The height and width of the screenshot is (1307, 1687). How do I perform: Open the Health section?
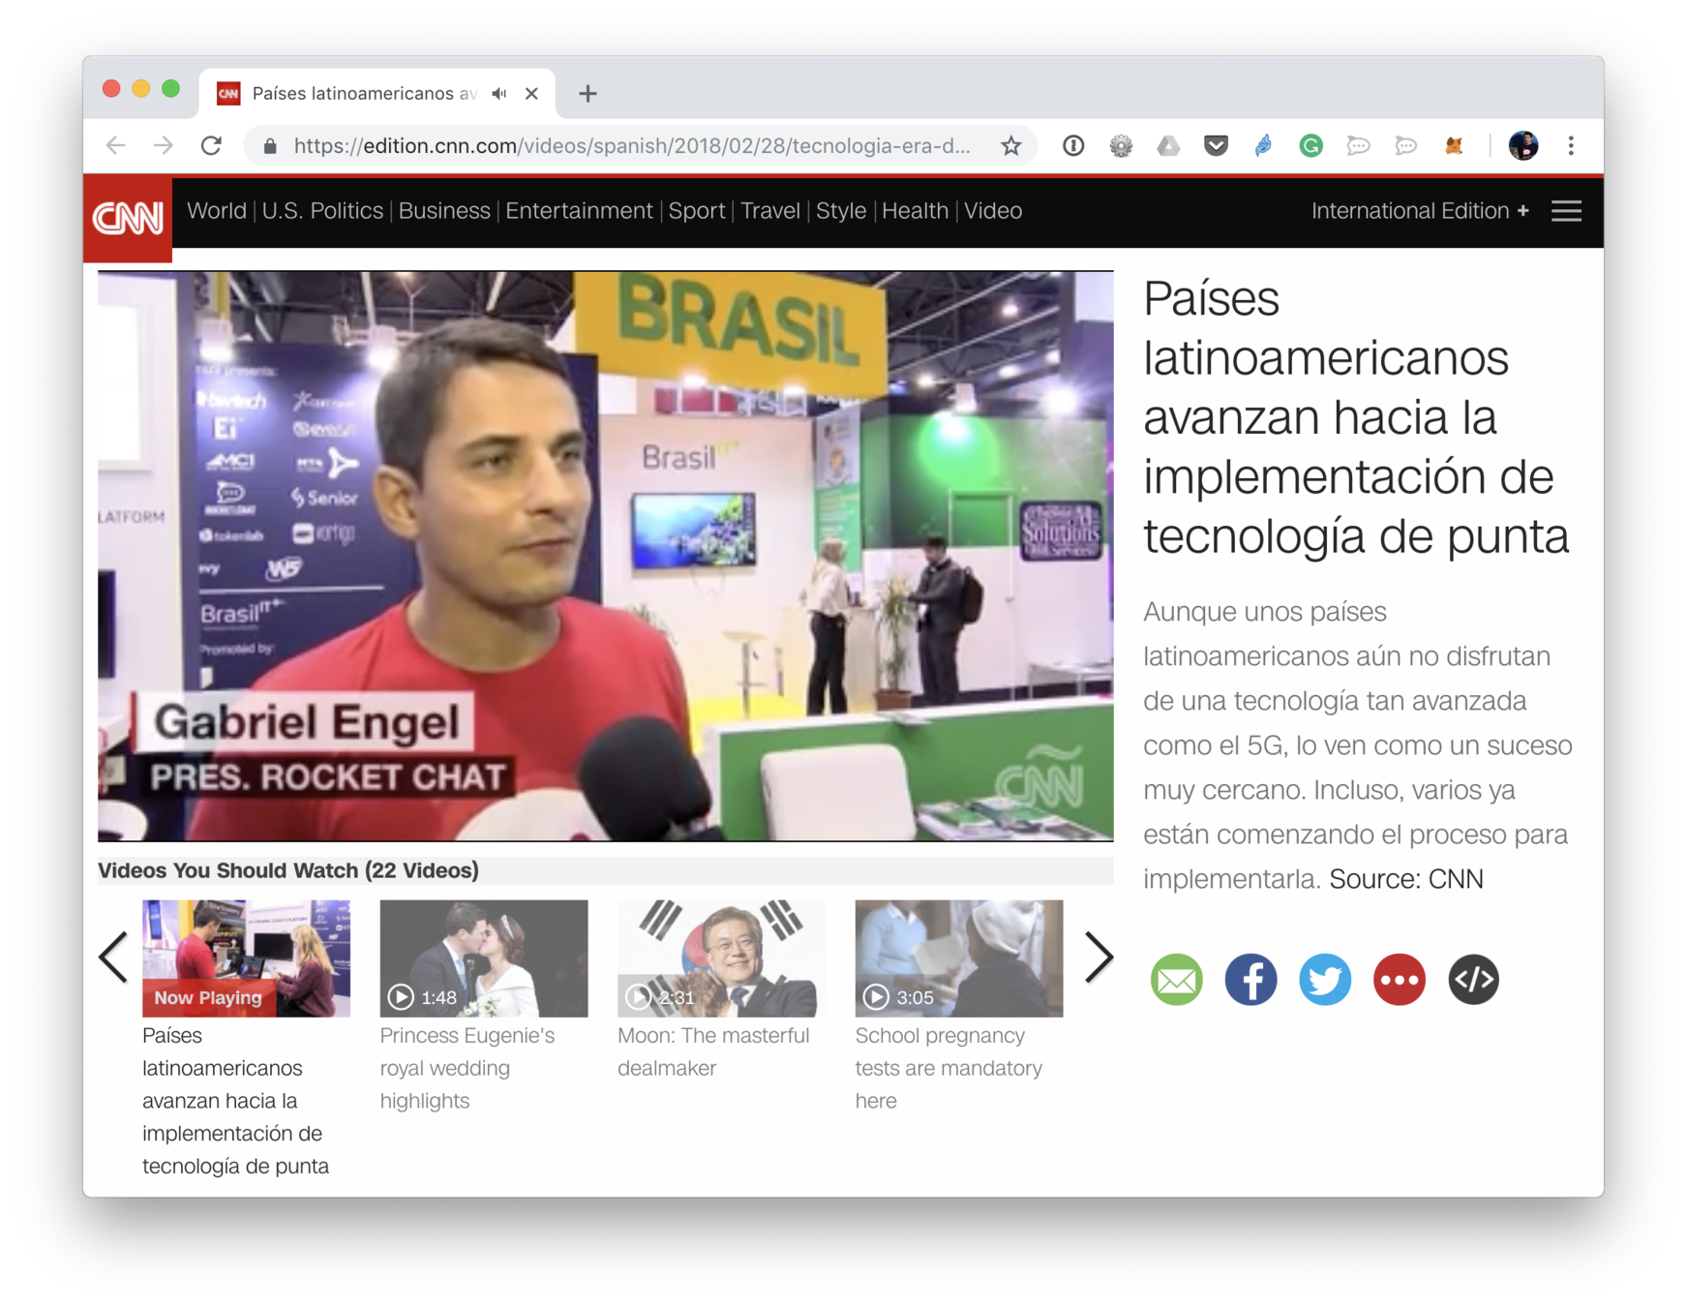(x=915, y=211)
